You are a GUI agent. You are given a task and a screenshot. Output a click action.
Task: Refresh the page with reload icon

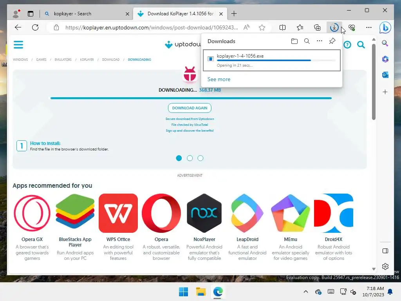coord(35,27)
